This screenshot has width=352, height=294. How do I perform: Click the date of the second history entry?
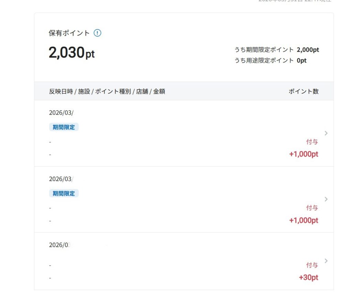61,179
